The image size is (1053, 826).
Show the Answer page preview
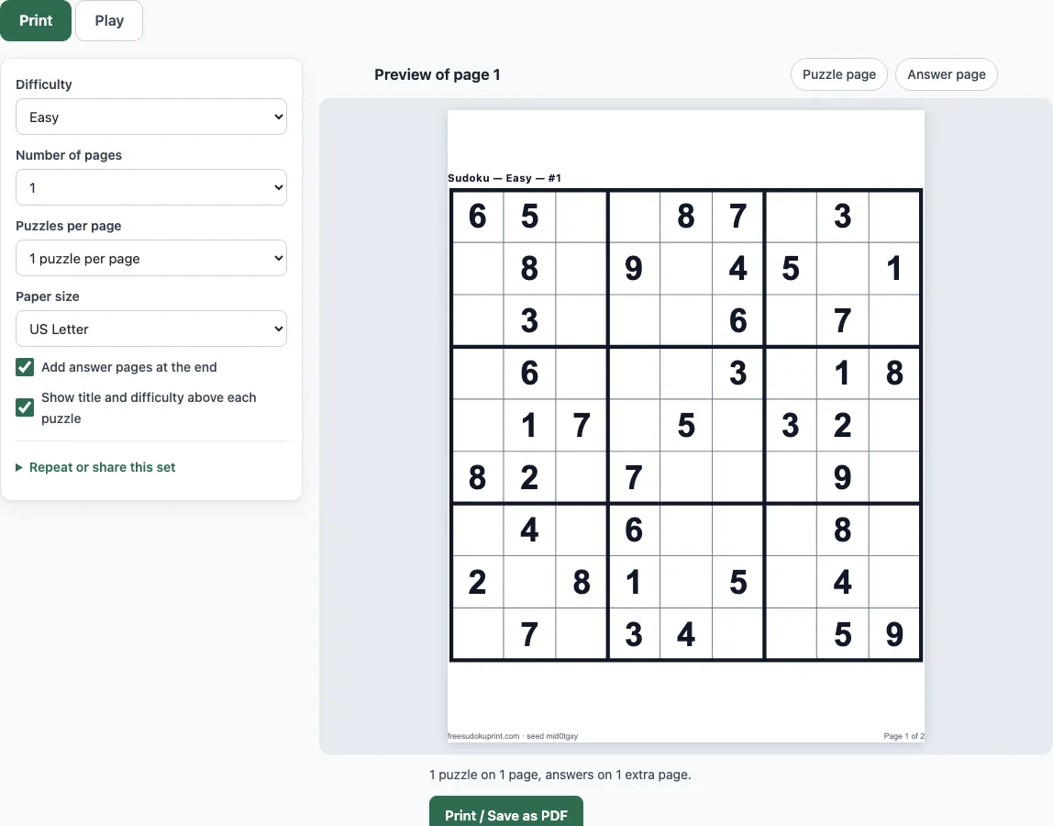click(947, 74)
